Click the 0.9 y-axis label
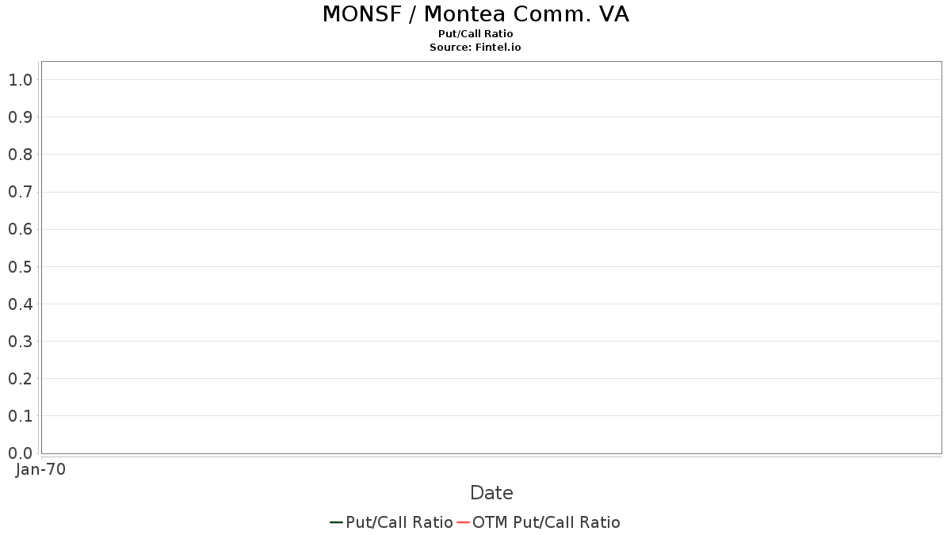 point(20,117)
